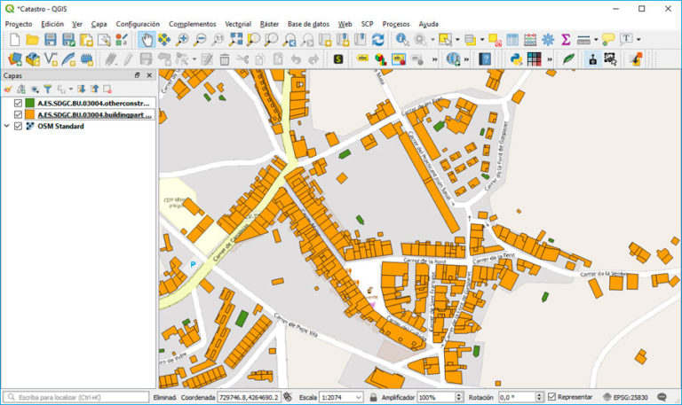Toggle extents display next to coordinates
This screenshot has height=405, width=682.
pos(287,397)
